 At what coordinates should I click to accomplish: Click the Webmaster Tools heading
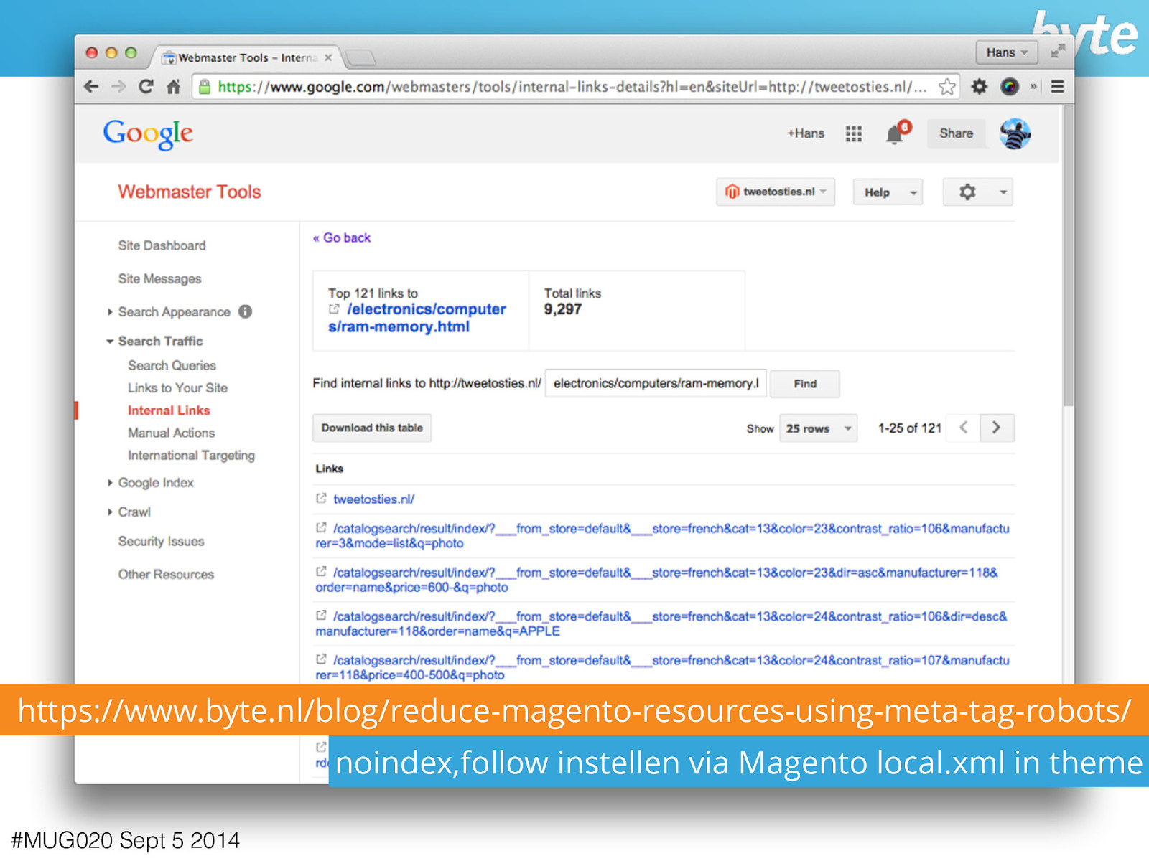tap(190, 192)
